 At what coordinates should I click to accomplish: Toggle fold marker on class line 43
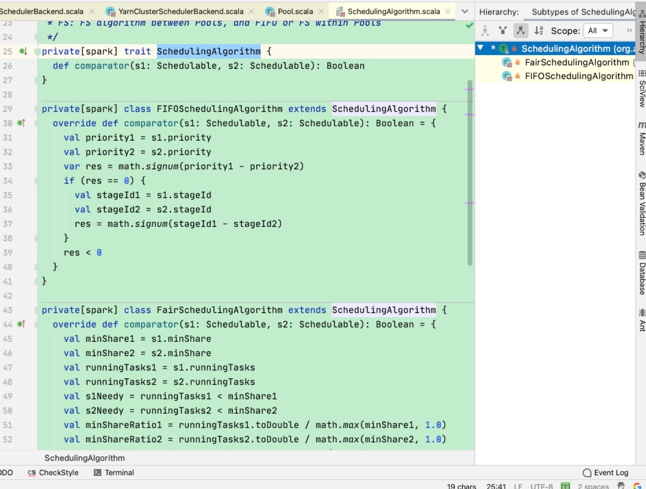38,310
